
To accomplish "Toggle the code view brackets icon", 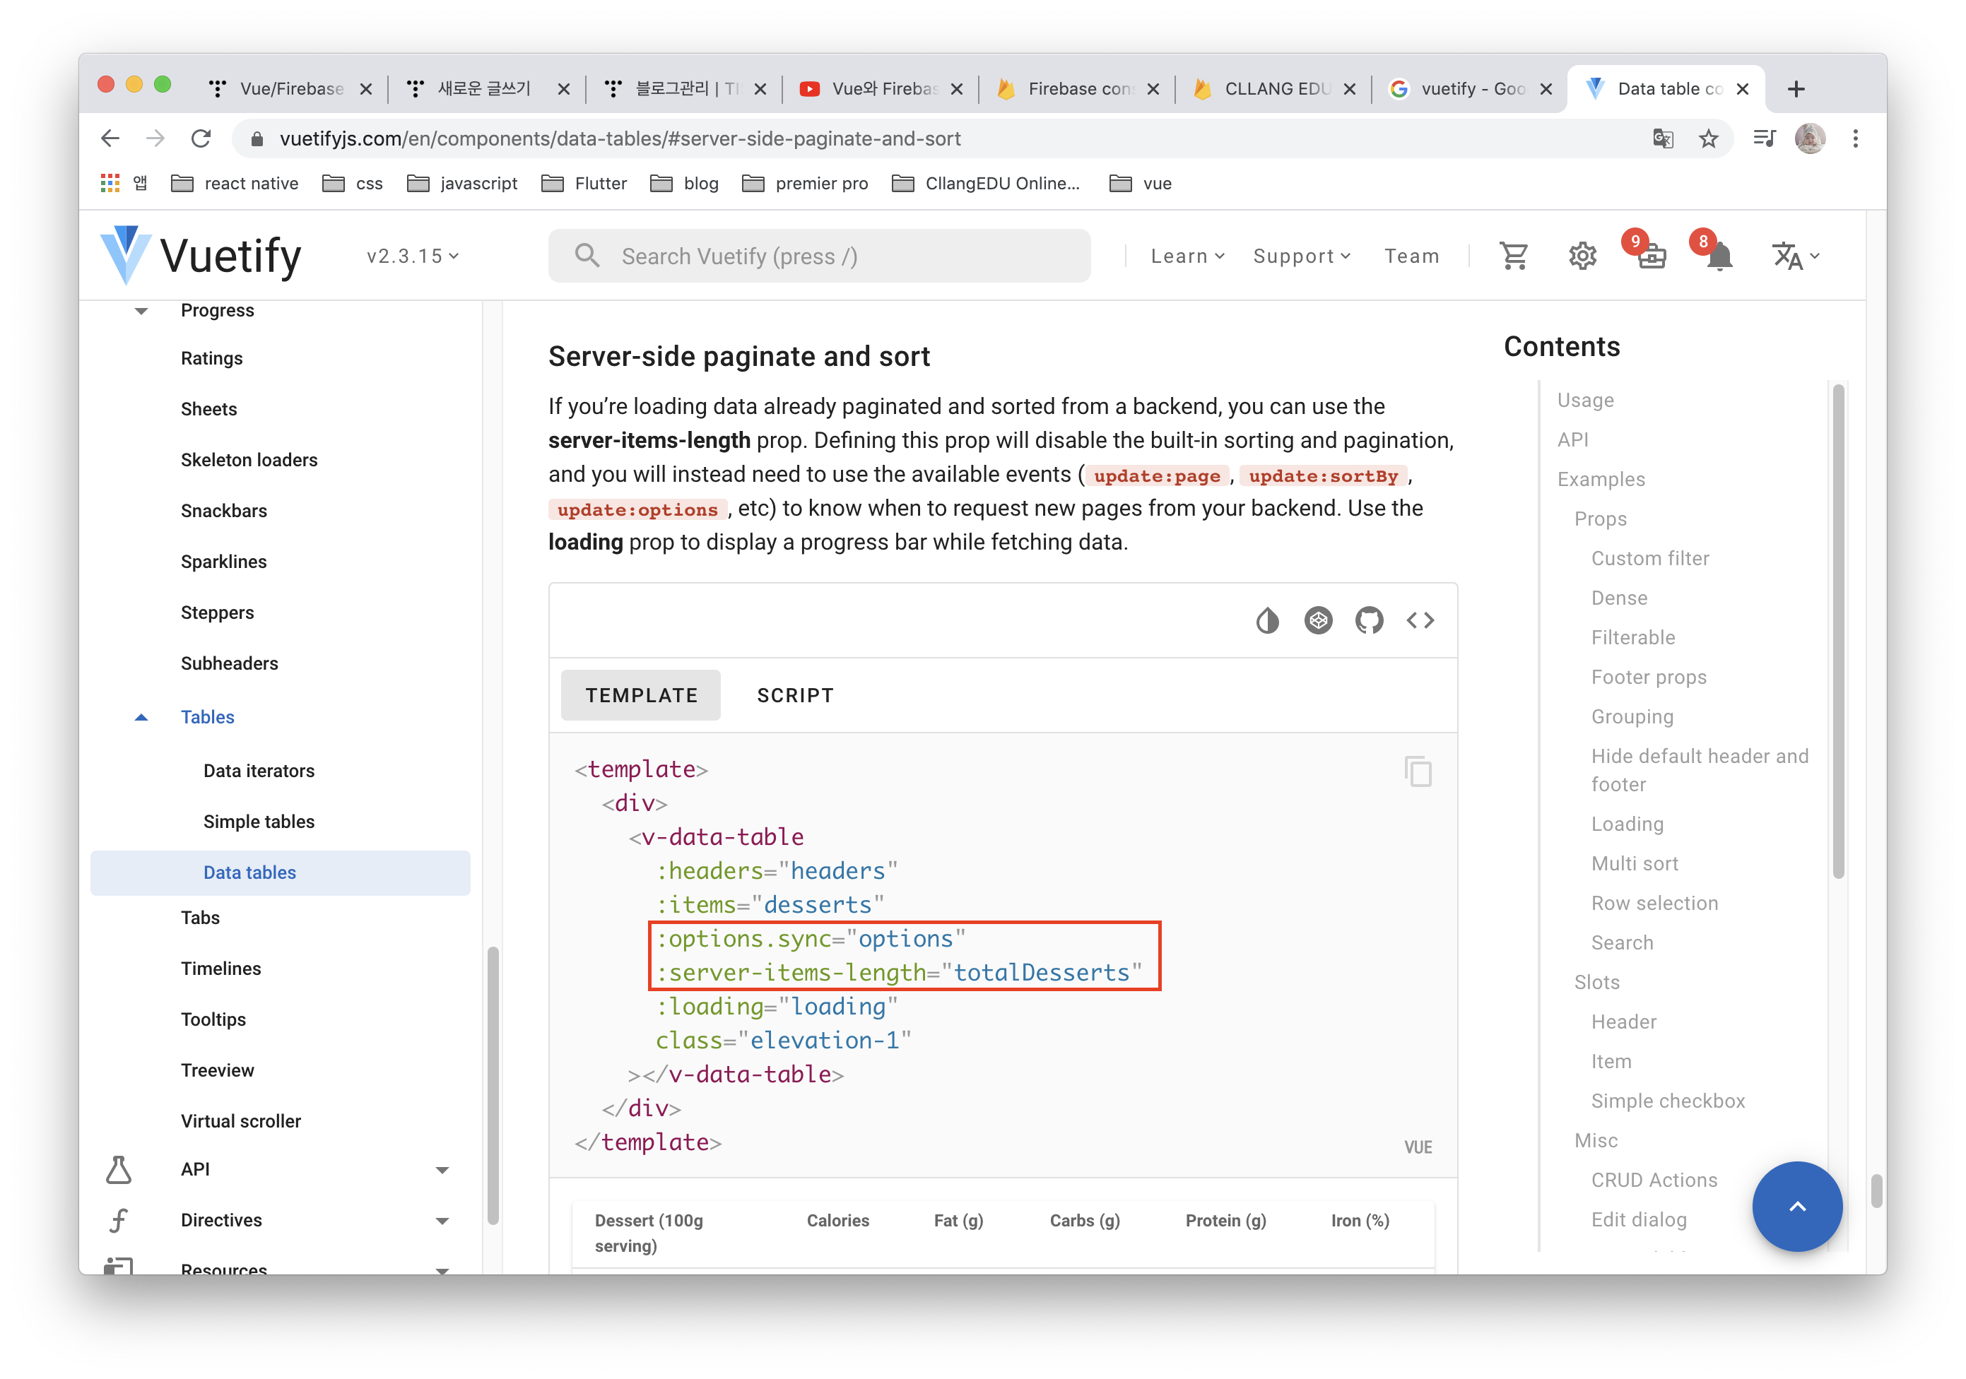I will [x=1420, y=620].
